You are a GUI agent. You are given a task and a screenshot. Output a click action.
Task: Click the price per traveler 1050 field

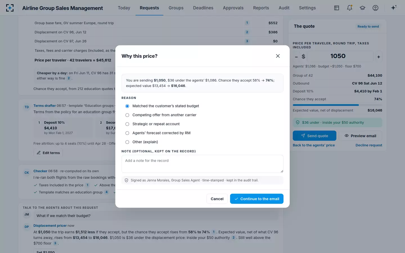tap(340, 56)
